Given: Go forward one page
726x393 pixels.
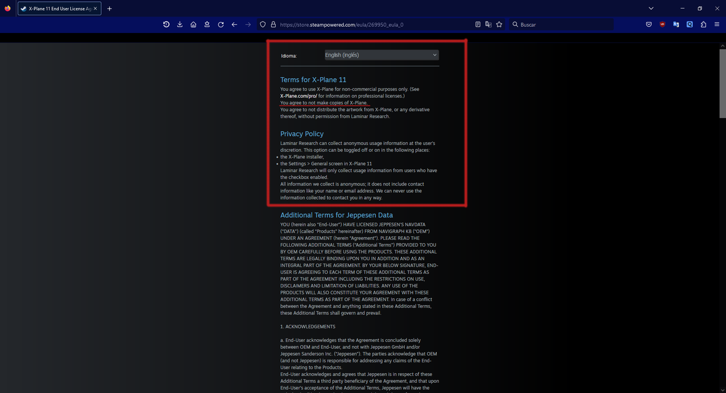Looking at the screenshot, I should click(248, 24).
